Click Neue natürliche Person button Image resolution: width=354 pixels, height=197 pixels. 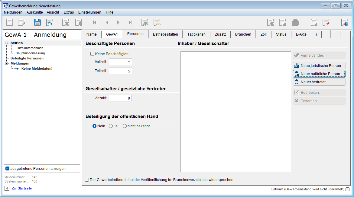tap(319, 74)
